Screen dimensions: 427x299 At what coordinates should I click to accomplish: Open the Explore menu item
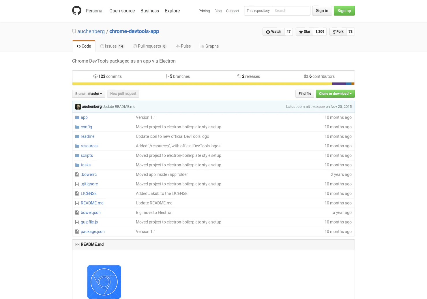click(x=172, y=11)
